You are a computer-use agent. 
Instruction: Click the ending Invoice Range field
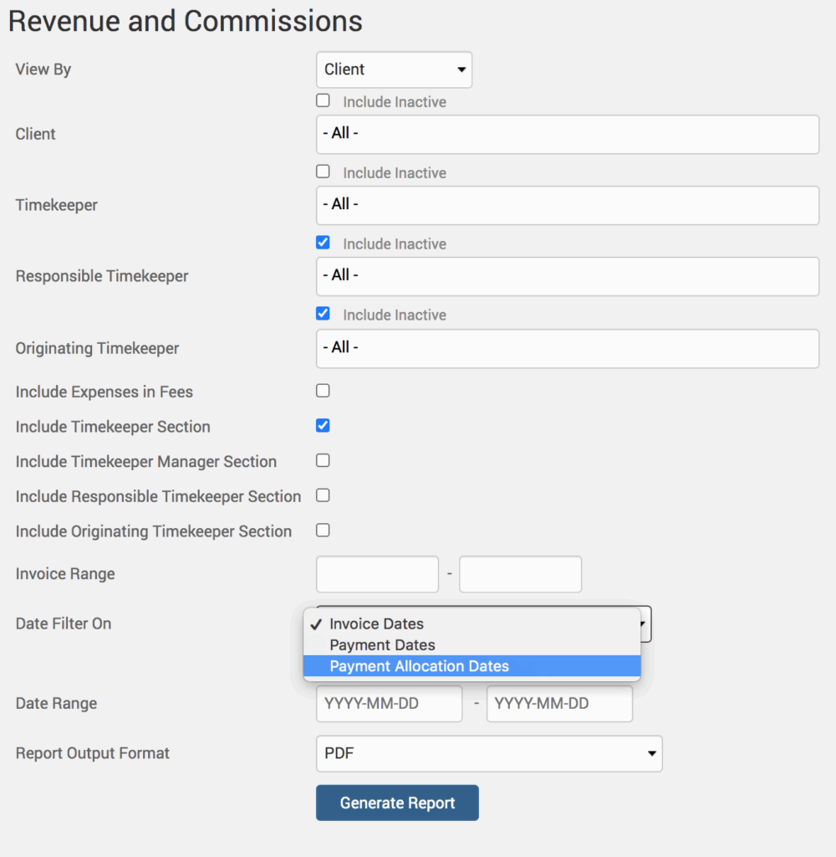pos(520,574)
